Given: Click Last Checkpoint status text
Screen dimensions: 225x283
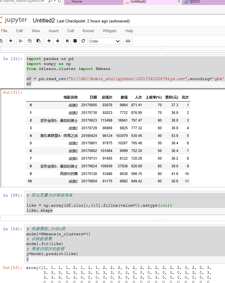Looking at the screenshot, I should [93, 21].
